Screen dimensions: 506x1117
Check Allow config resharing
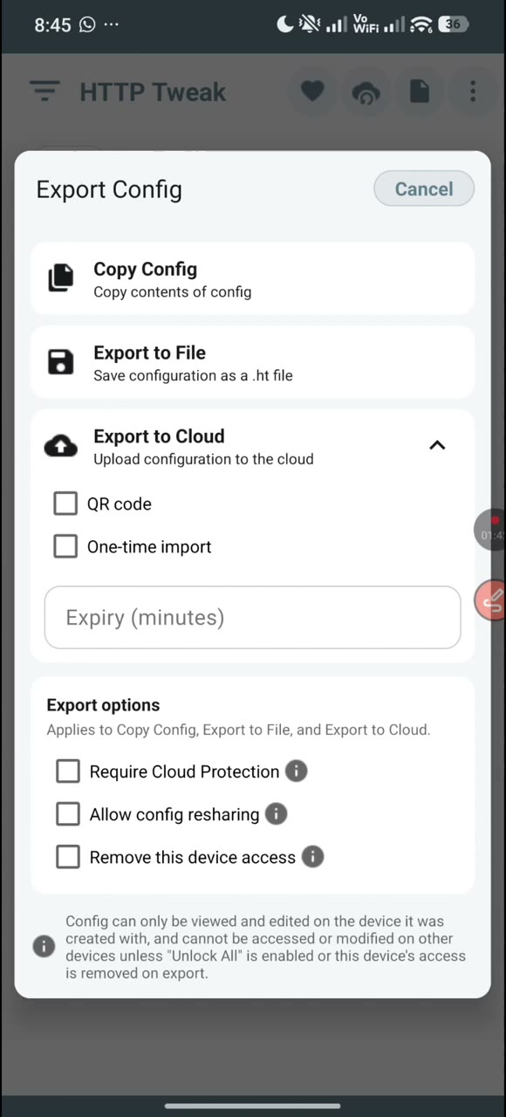68,814
